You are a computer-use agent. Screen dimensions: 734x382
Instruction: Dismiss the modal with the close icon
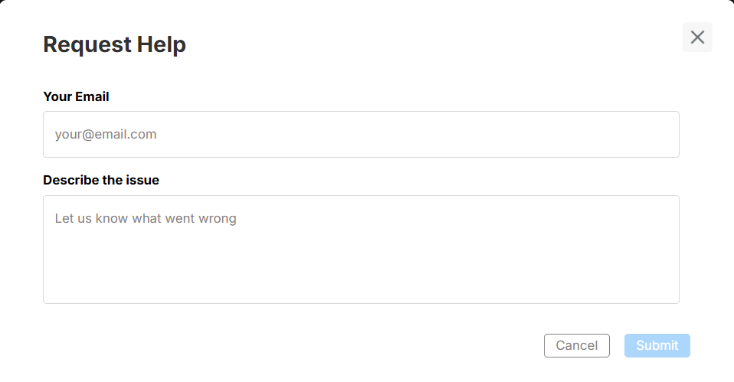(697, 38)
